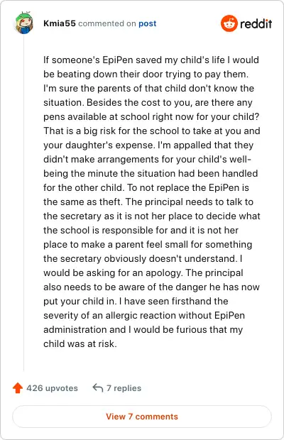
Task: Click the final line 'child was at risk.'
Action: tap(80, 343)
